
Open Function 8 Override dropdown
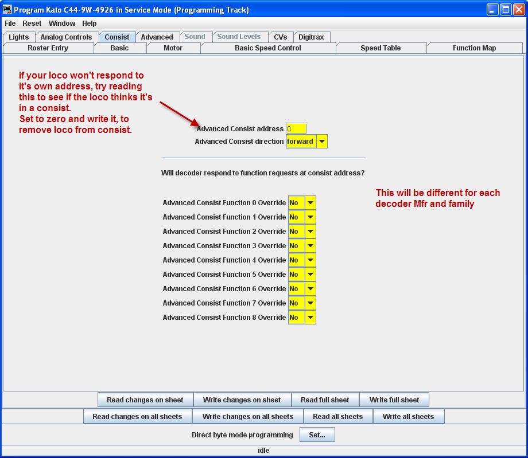point(310,318)
